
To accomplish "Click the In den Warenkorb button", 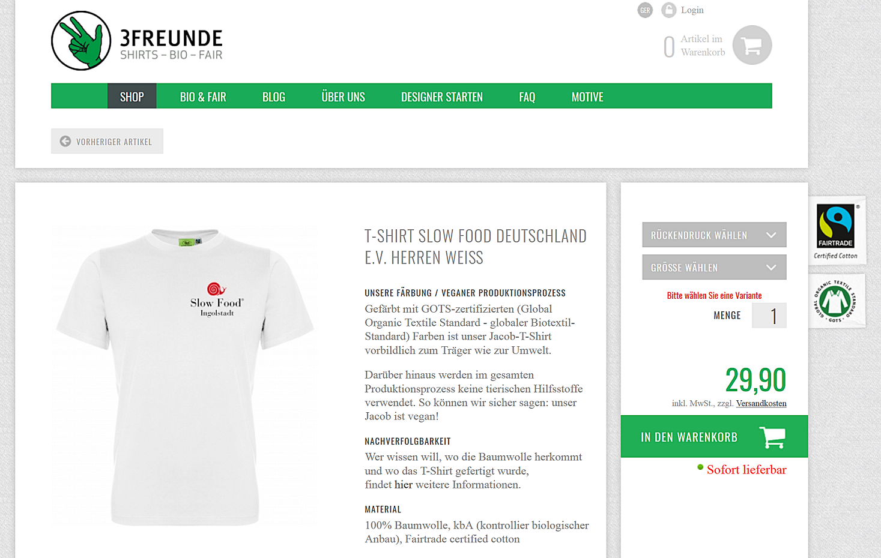I will 714,437.
